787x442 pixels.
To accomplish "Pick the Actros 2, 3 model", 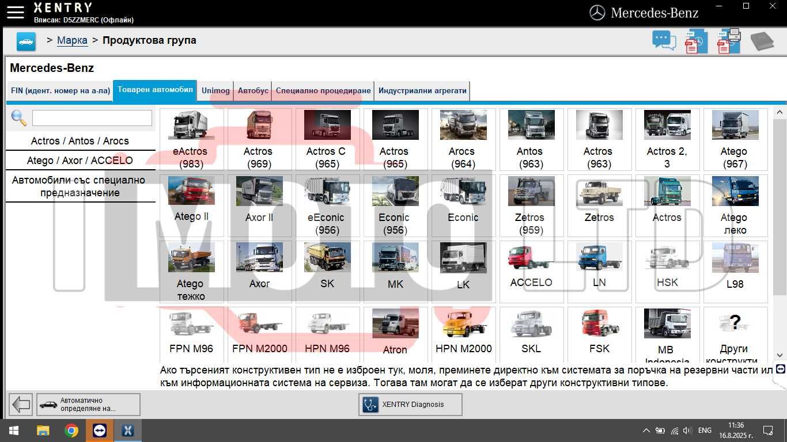I will click(x=667, y=140).
